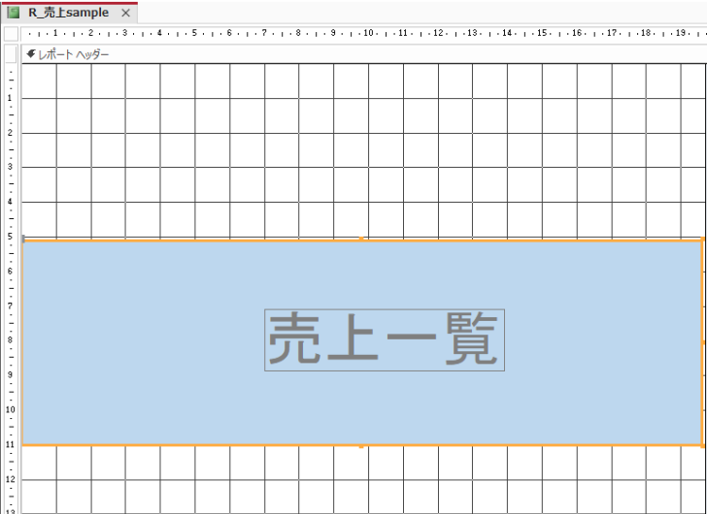This screenshot has width=707, height=514.
Task: Close the R_売上sample tab
Action: [126, 13]
